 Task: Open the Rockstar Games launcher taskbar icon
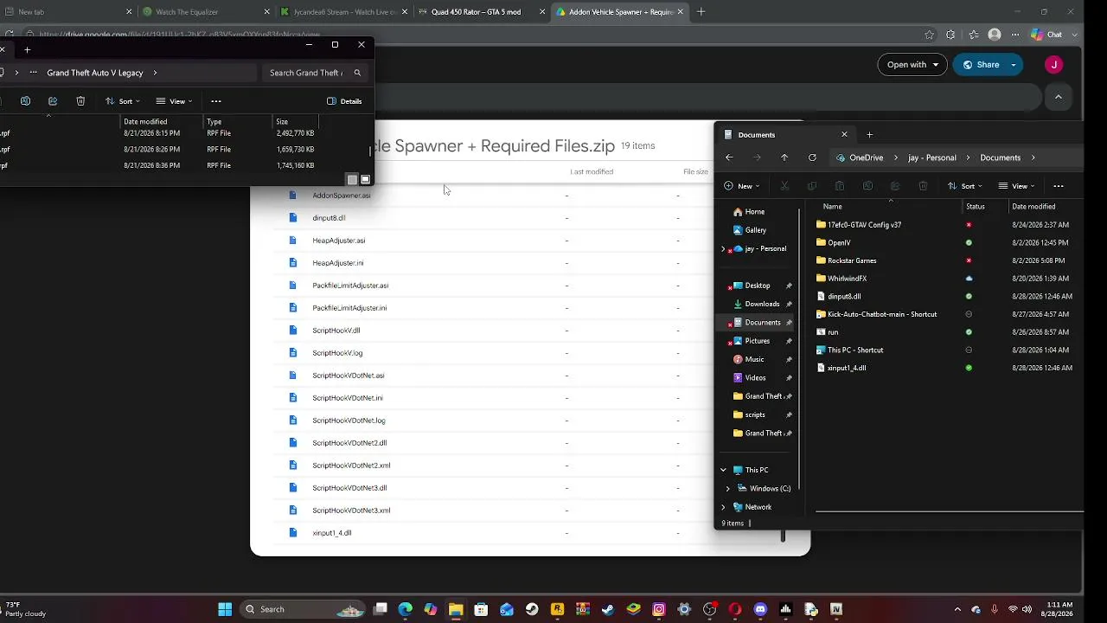pyautogui.click(x=558, y=609)
